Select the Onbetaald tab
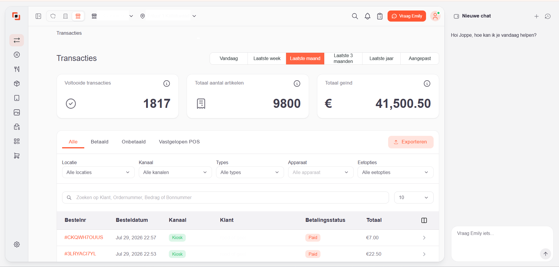559x267 pixels. point(134,142)
